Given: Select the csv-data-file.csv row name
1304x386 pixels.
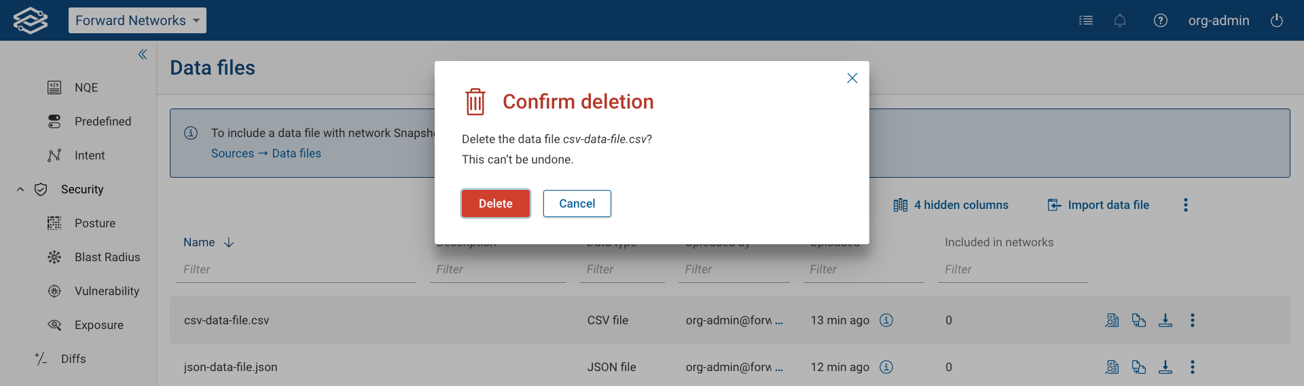Looking at the screenshot, I should click(227, 320).
